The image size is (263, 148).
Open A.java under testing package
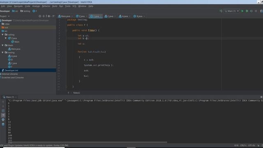click(12, 56)
